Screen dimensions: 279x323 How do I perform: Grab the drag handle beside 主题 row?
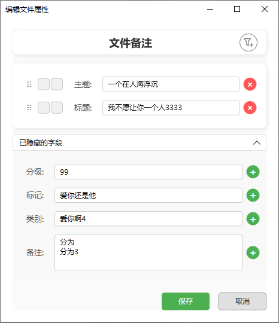29,84
